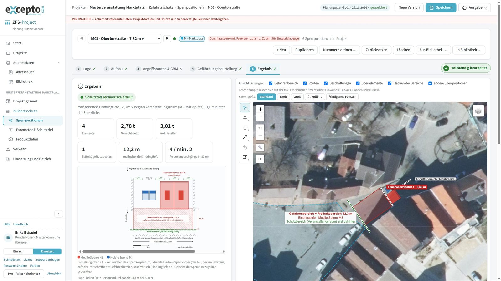Select the pointer tool in the map toolbar

tap(245, 108)
